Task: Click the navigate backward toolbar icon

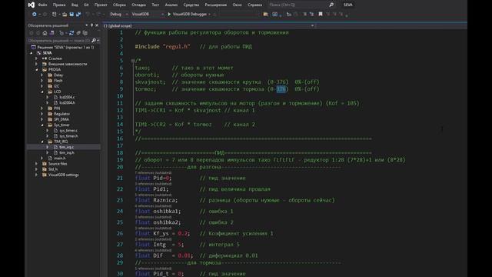Action: (34, 14)
